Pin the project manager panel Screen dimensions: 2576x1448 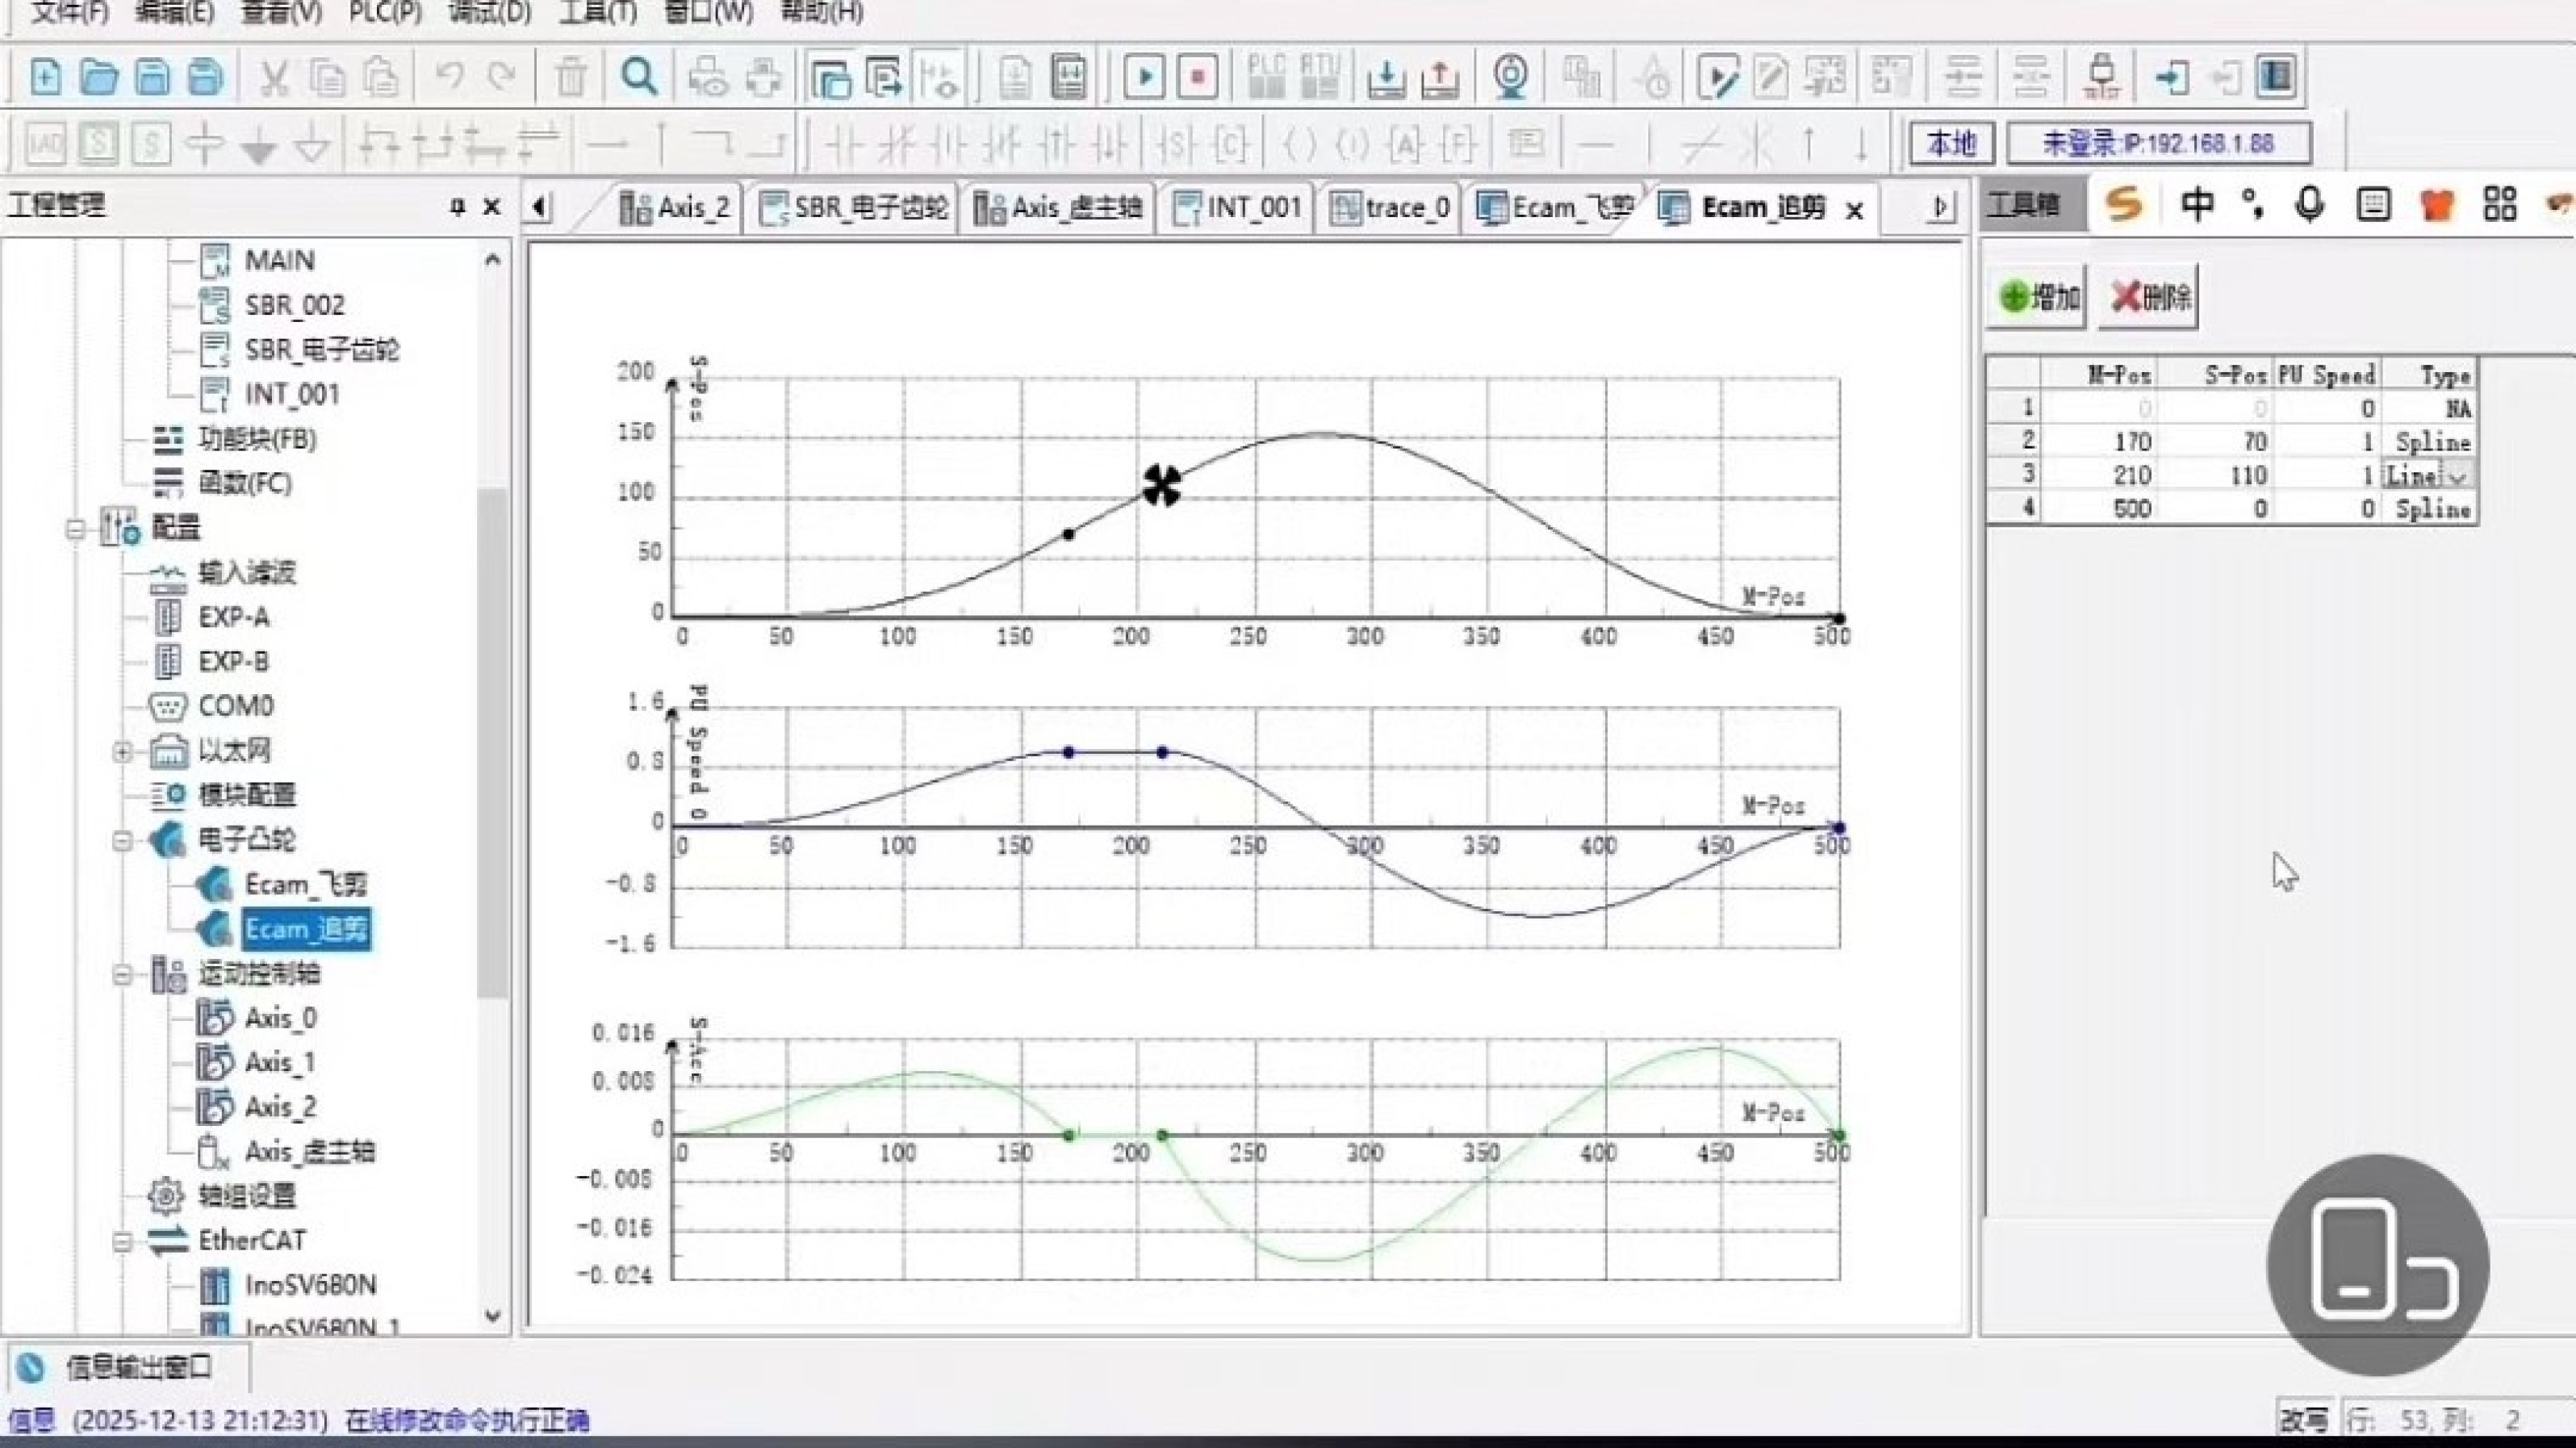coord(458,207)
